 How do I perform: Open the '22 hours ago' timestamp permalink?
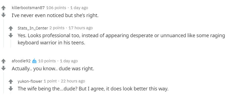pyautogui.click(x=73, y=81)
